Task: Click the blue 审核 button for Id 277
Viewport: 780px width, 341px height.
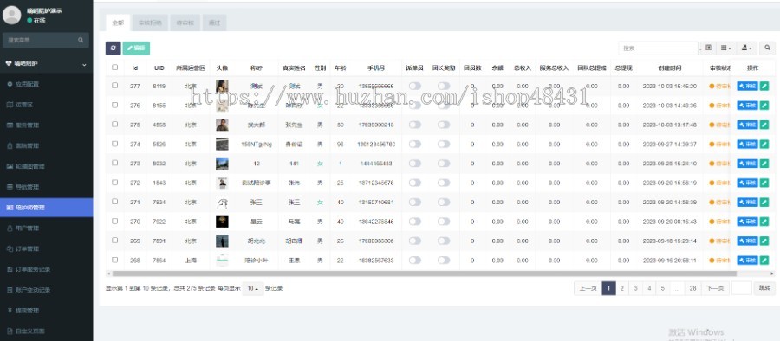Action: [747, 86]
